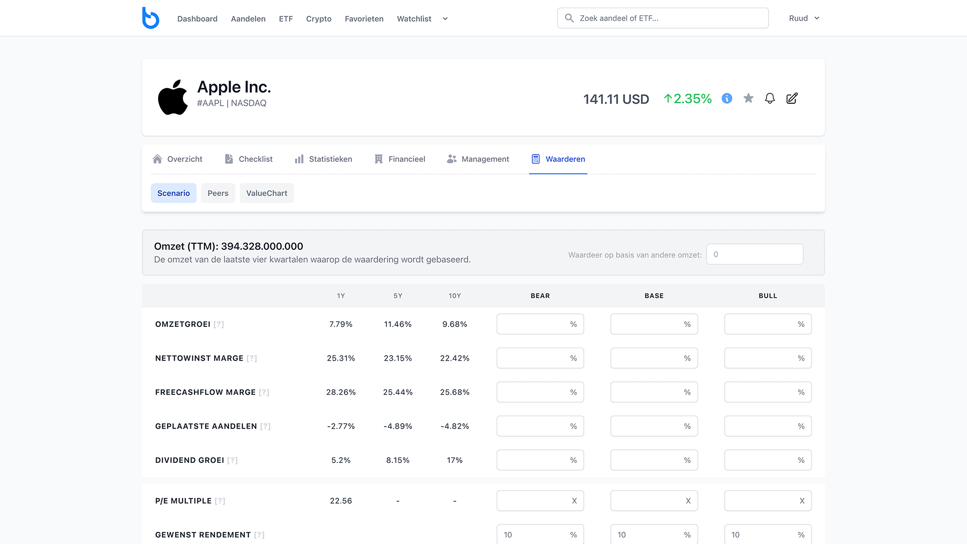Open help marker next to Nettowinst Marge
Screen dimensions: 967x544
pyautogui.click(x=252, y=359)
